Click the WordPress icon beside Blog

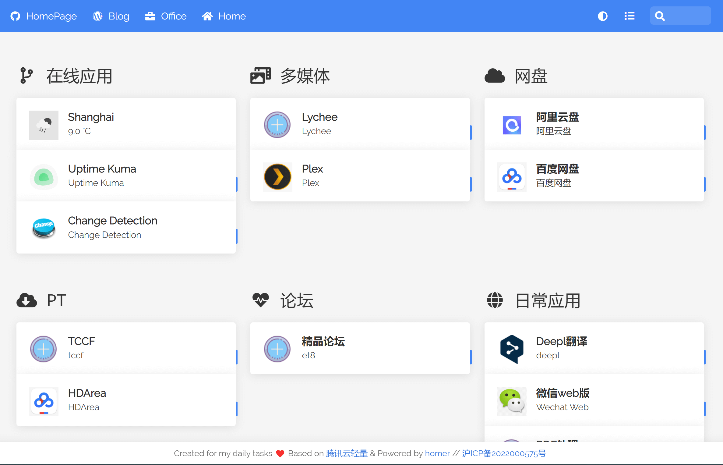click(97, 16)
